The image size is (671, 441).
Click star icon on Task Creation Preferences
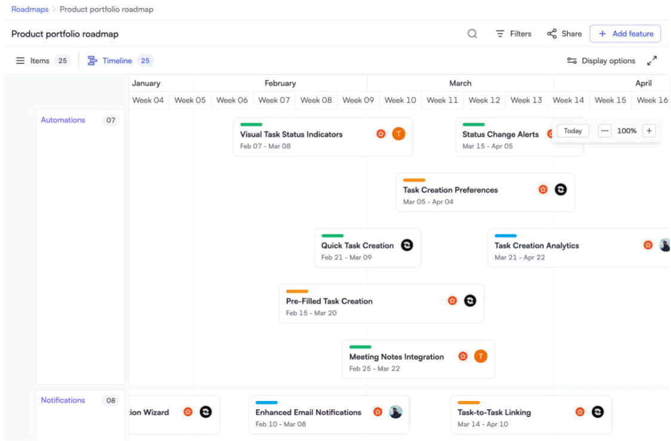[543, 189]
